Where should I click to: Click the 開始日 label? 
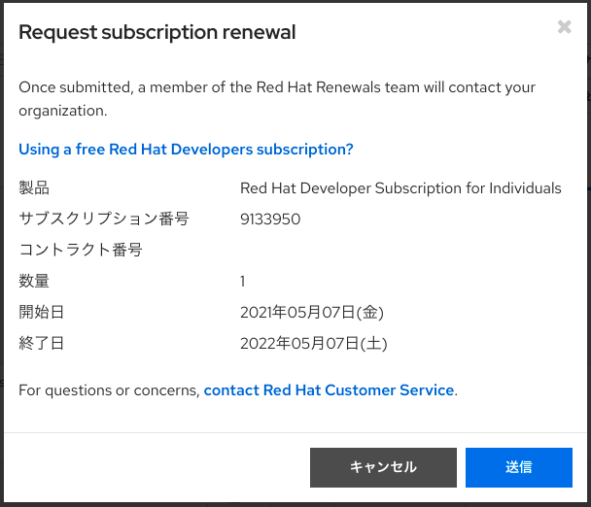pos(42,312)
